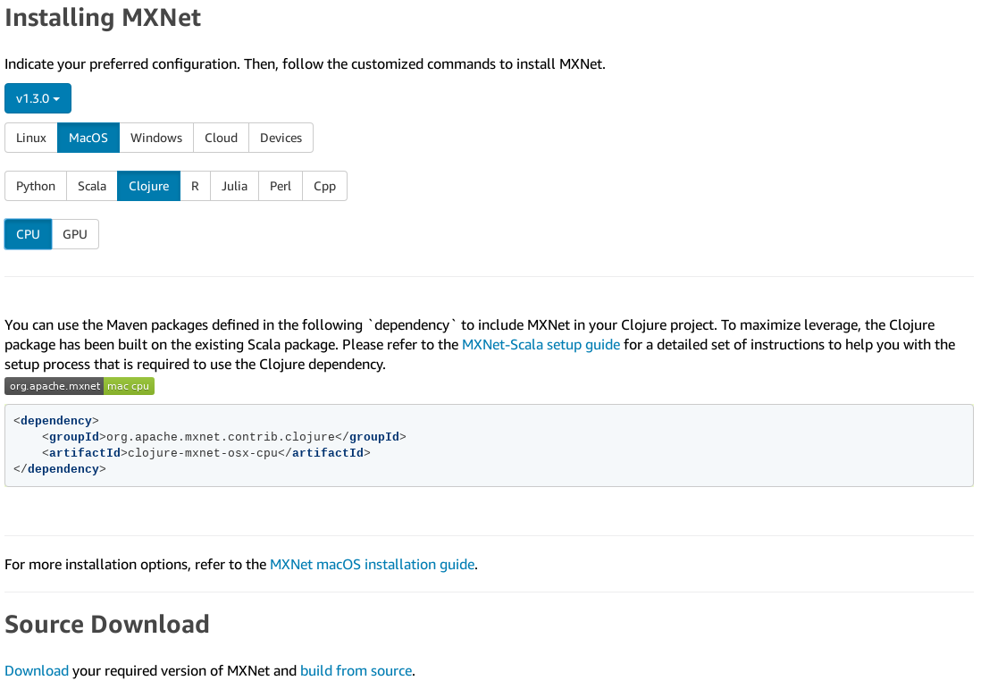Select the Julia language tab

coord(234,186)
